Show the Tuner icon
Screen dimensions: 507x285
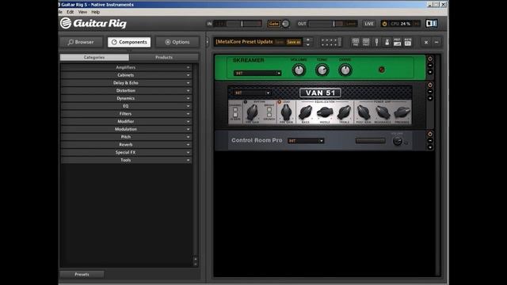tap(377, 42)
